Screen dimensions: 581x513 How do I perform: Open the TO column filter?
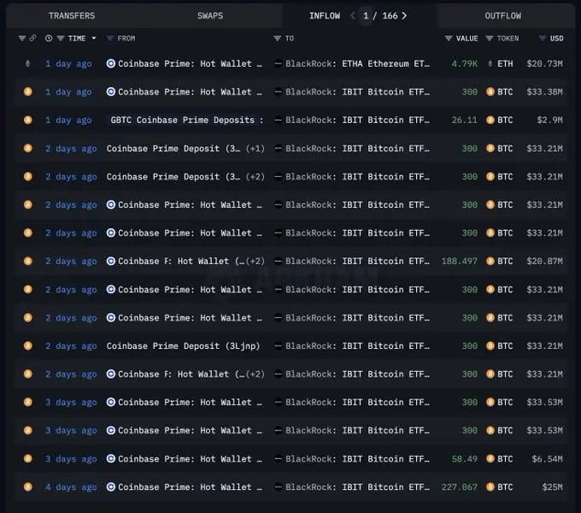277,38
